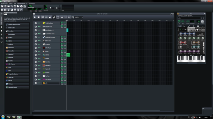Start playback in the Song Editor

pyautogui.click(x=35, y=17)
